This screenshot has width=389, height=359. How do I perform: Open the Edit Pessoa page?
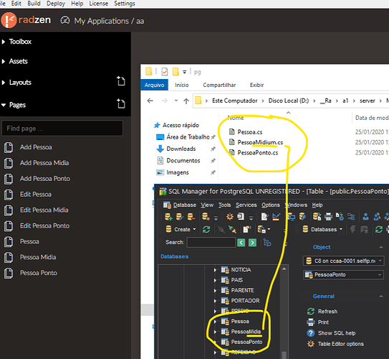point(36,195)
